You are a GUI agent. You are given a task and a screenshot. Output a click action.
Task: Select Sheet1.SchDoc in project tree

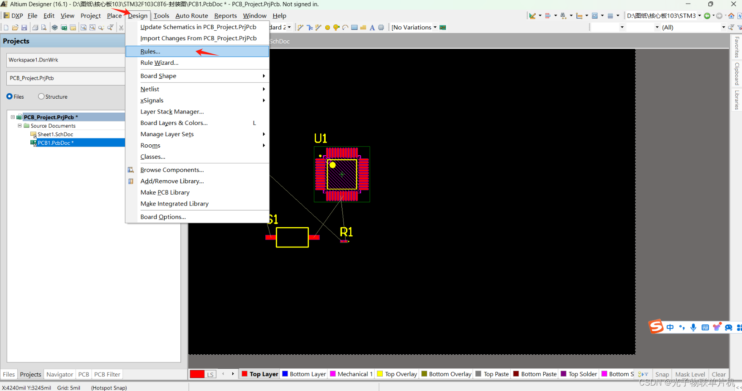pos(55,134)
